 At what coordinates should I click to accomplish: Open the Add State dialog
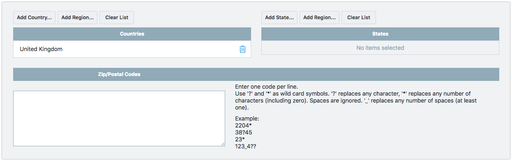[x=280, y=18]
